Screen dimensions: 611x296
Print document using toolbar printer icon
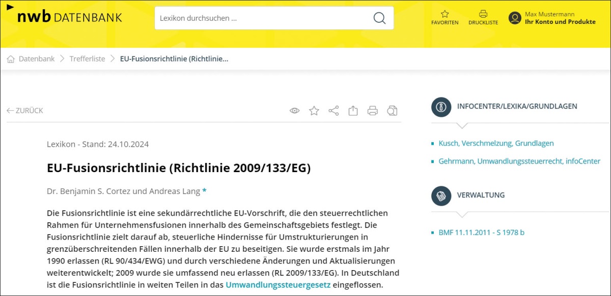point(373,111)
